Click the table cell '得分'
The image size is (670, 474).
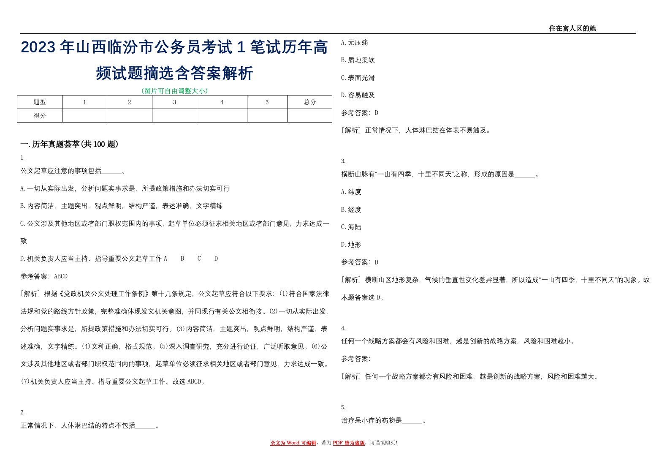click(40, 116)
